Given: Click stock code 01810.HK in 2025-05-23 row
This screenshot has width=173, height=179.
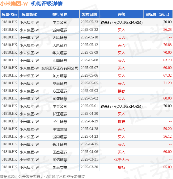Looking at the screenshot, I should [x=9, y=22].
